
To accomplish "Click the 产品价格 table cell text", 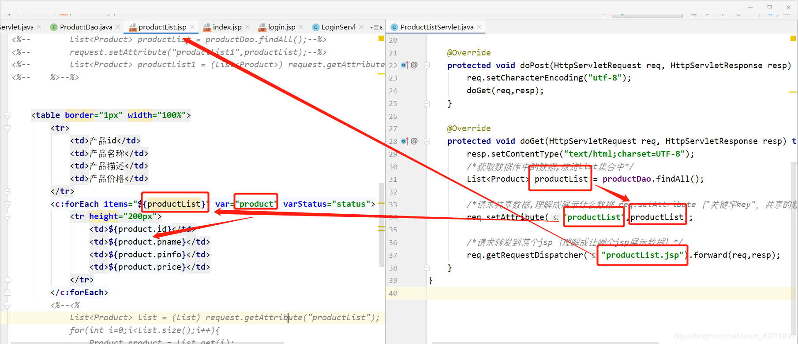I will tap(107, 179).
